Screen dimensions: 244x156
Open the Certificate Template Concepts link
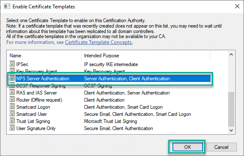point(99,42)
